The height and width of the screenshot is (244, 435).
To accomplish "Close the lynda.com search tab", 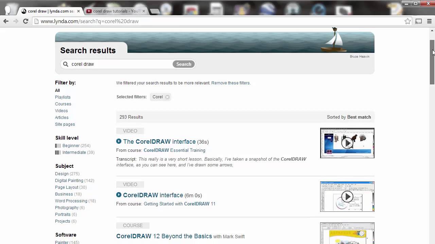I will (79, 11).
